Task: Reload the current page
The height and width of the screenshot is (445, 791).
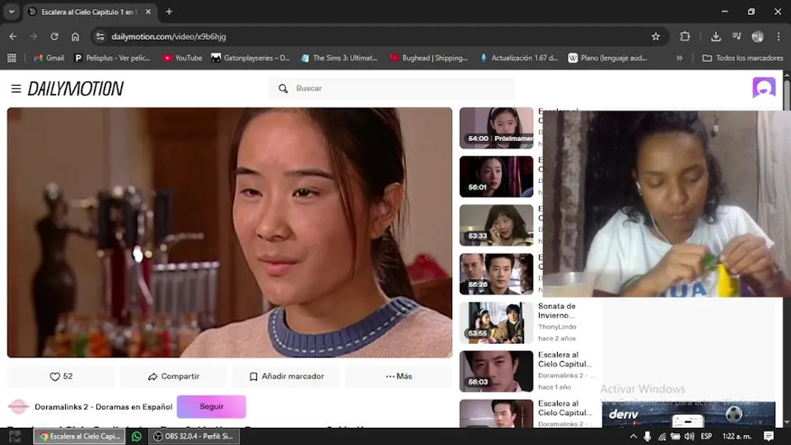Action: tap(54, 36)
